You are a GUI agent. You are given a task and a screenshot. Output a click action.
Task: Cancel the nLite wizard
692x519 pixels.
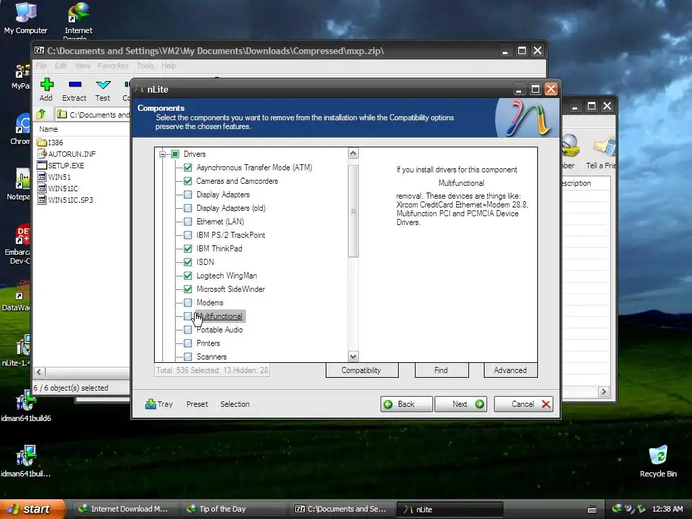pyautogui.click(x=524, y=404)
